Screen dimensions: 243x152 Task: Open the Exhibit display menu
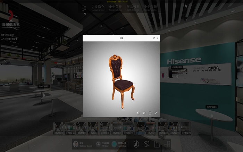coord(133,8)
